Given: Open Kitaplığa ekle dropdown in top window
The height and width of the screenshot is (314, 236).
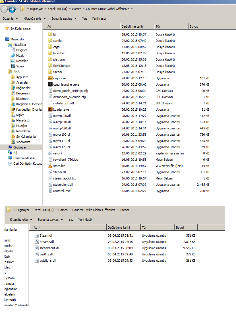Looking at the screenshot, I should click(35, 18).
